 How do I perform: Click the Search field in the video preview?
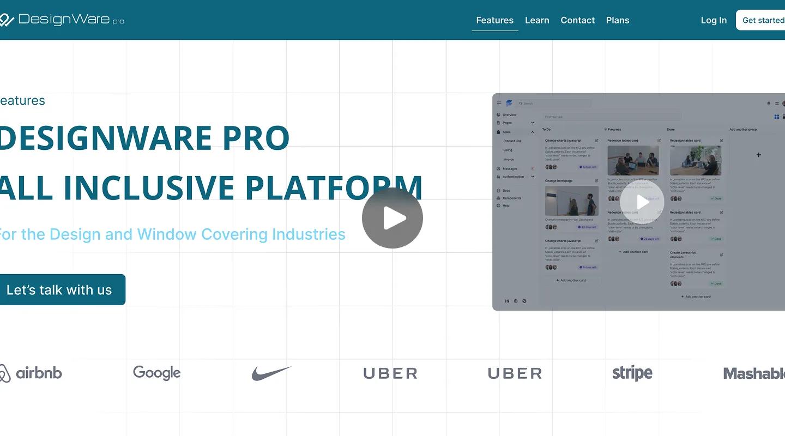tap(553, 104)
